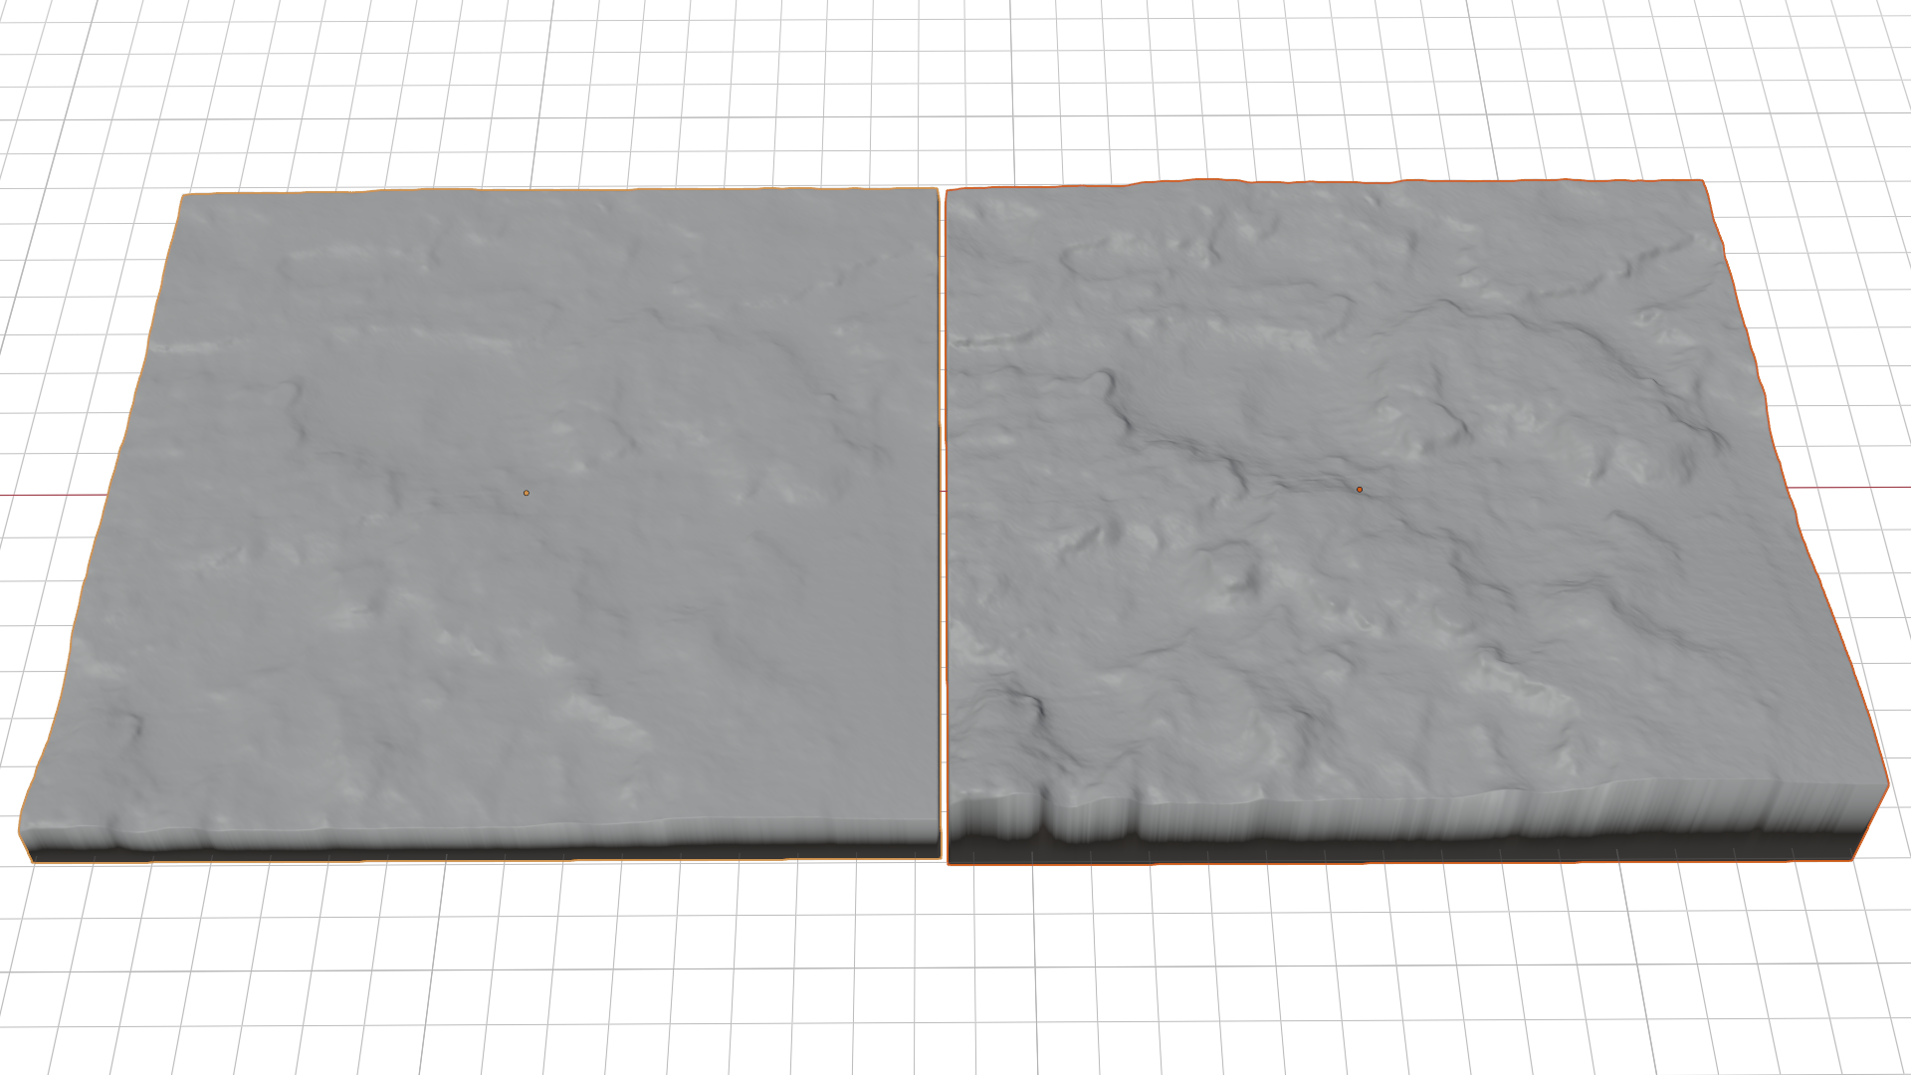Click the bottom-left corner of left mesh
Viewport: 1911px width, 1075px height.
pos(33,858)
